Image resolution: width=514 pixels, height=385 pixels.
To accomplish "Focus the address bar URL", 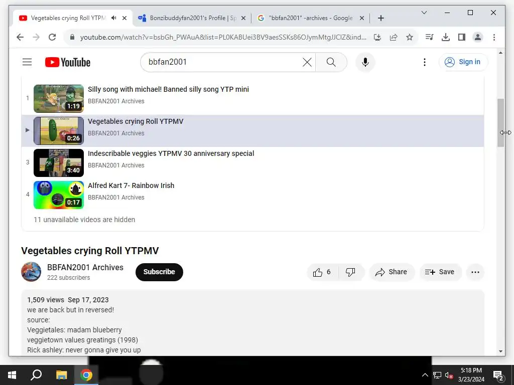I will click(223, 37).
